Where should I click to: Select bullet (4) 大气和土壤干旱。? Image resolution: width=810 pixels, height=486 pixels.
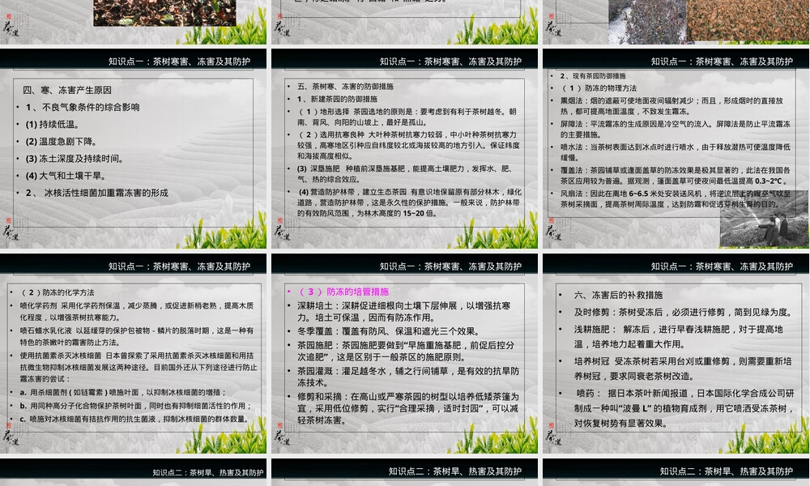click(66, 176)
